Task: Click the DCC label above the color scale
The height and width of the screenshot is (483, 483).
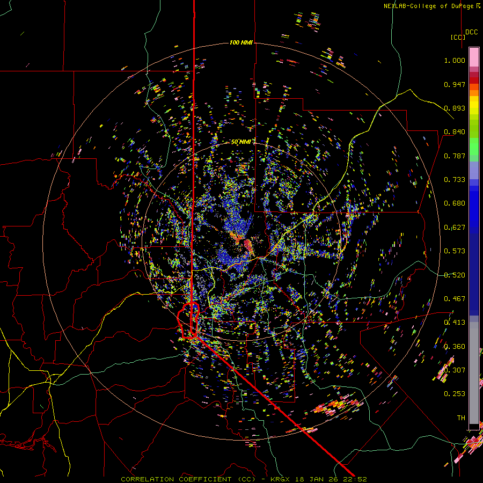Action: tap(471, 32)
